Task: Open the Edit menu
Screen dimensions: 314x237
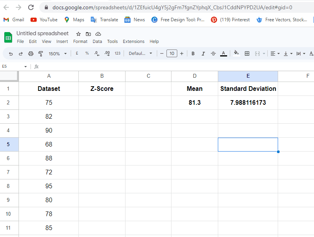Action: [x=33, y=41]
